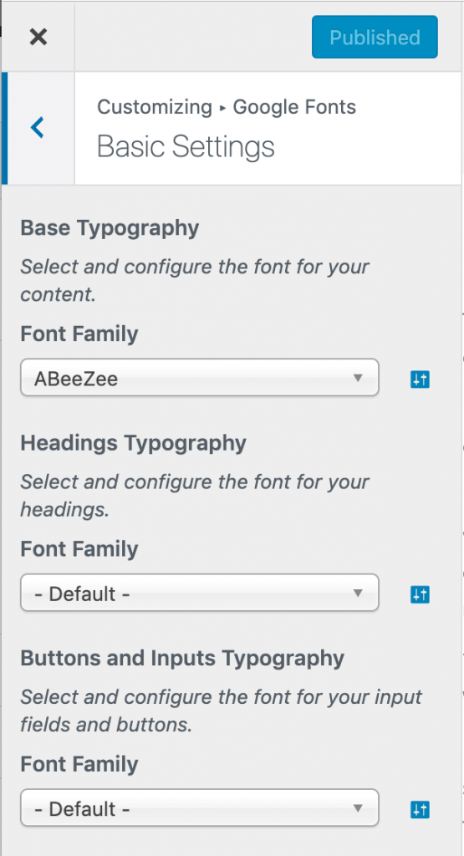Image resolution: width=464 pixels, height=856 pixels.
Task: Click the Buttons and Inputs Typography heading
Action: pyautogui.click(x=182, y=658)
